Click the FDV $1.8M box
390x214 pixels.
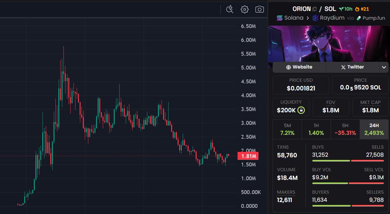(x=331, y=107)
